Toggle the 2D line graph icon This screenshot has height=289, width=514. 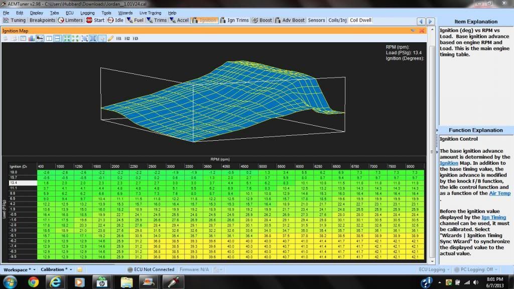coord(40,38)
